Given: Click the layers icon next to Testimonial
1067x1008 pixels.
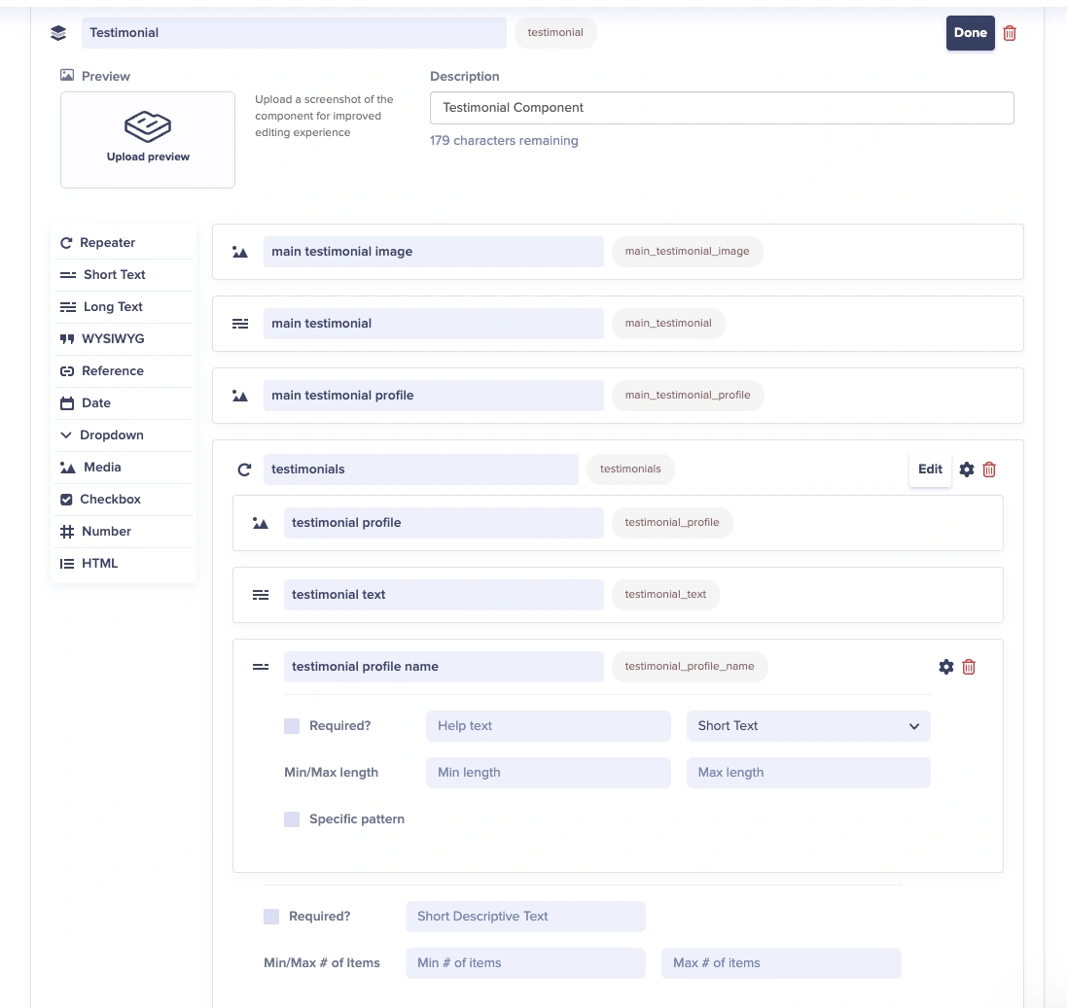Looking at the screenshot, I should click(x=58, y=33).
